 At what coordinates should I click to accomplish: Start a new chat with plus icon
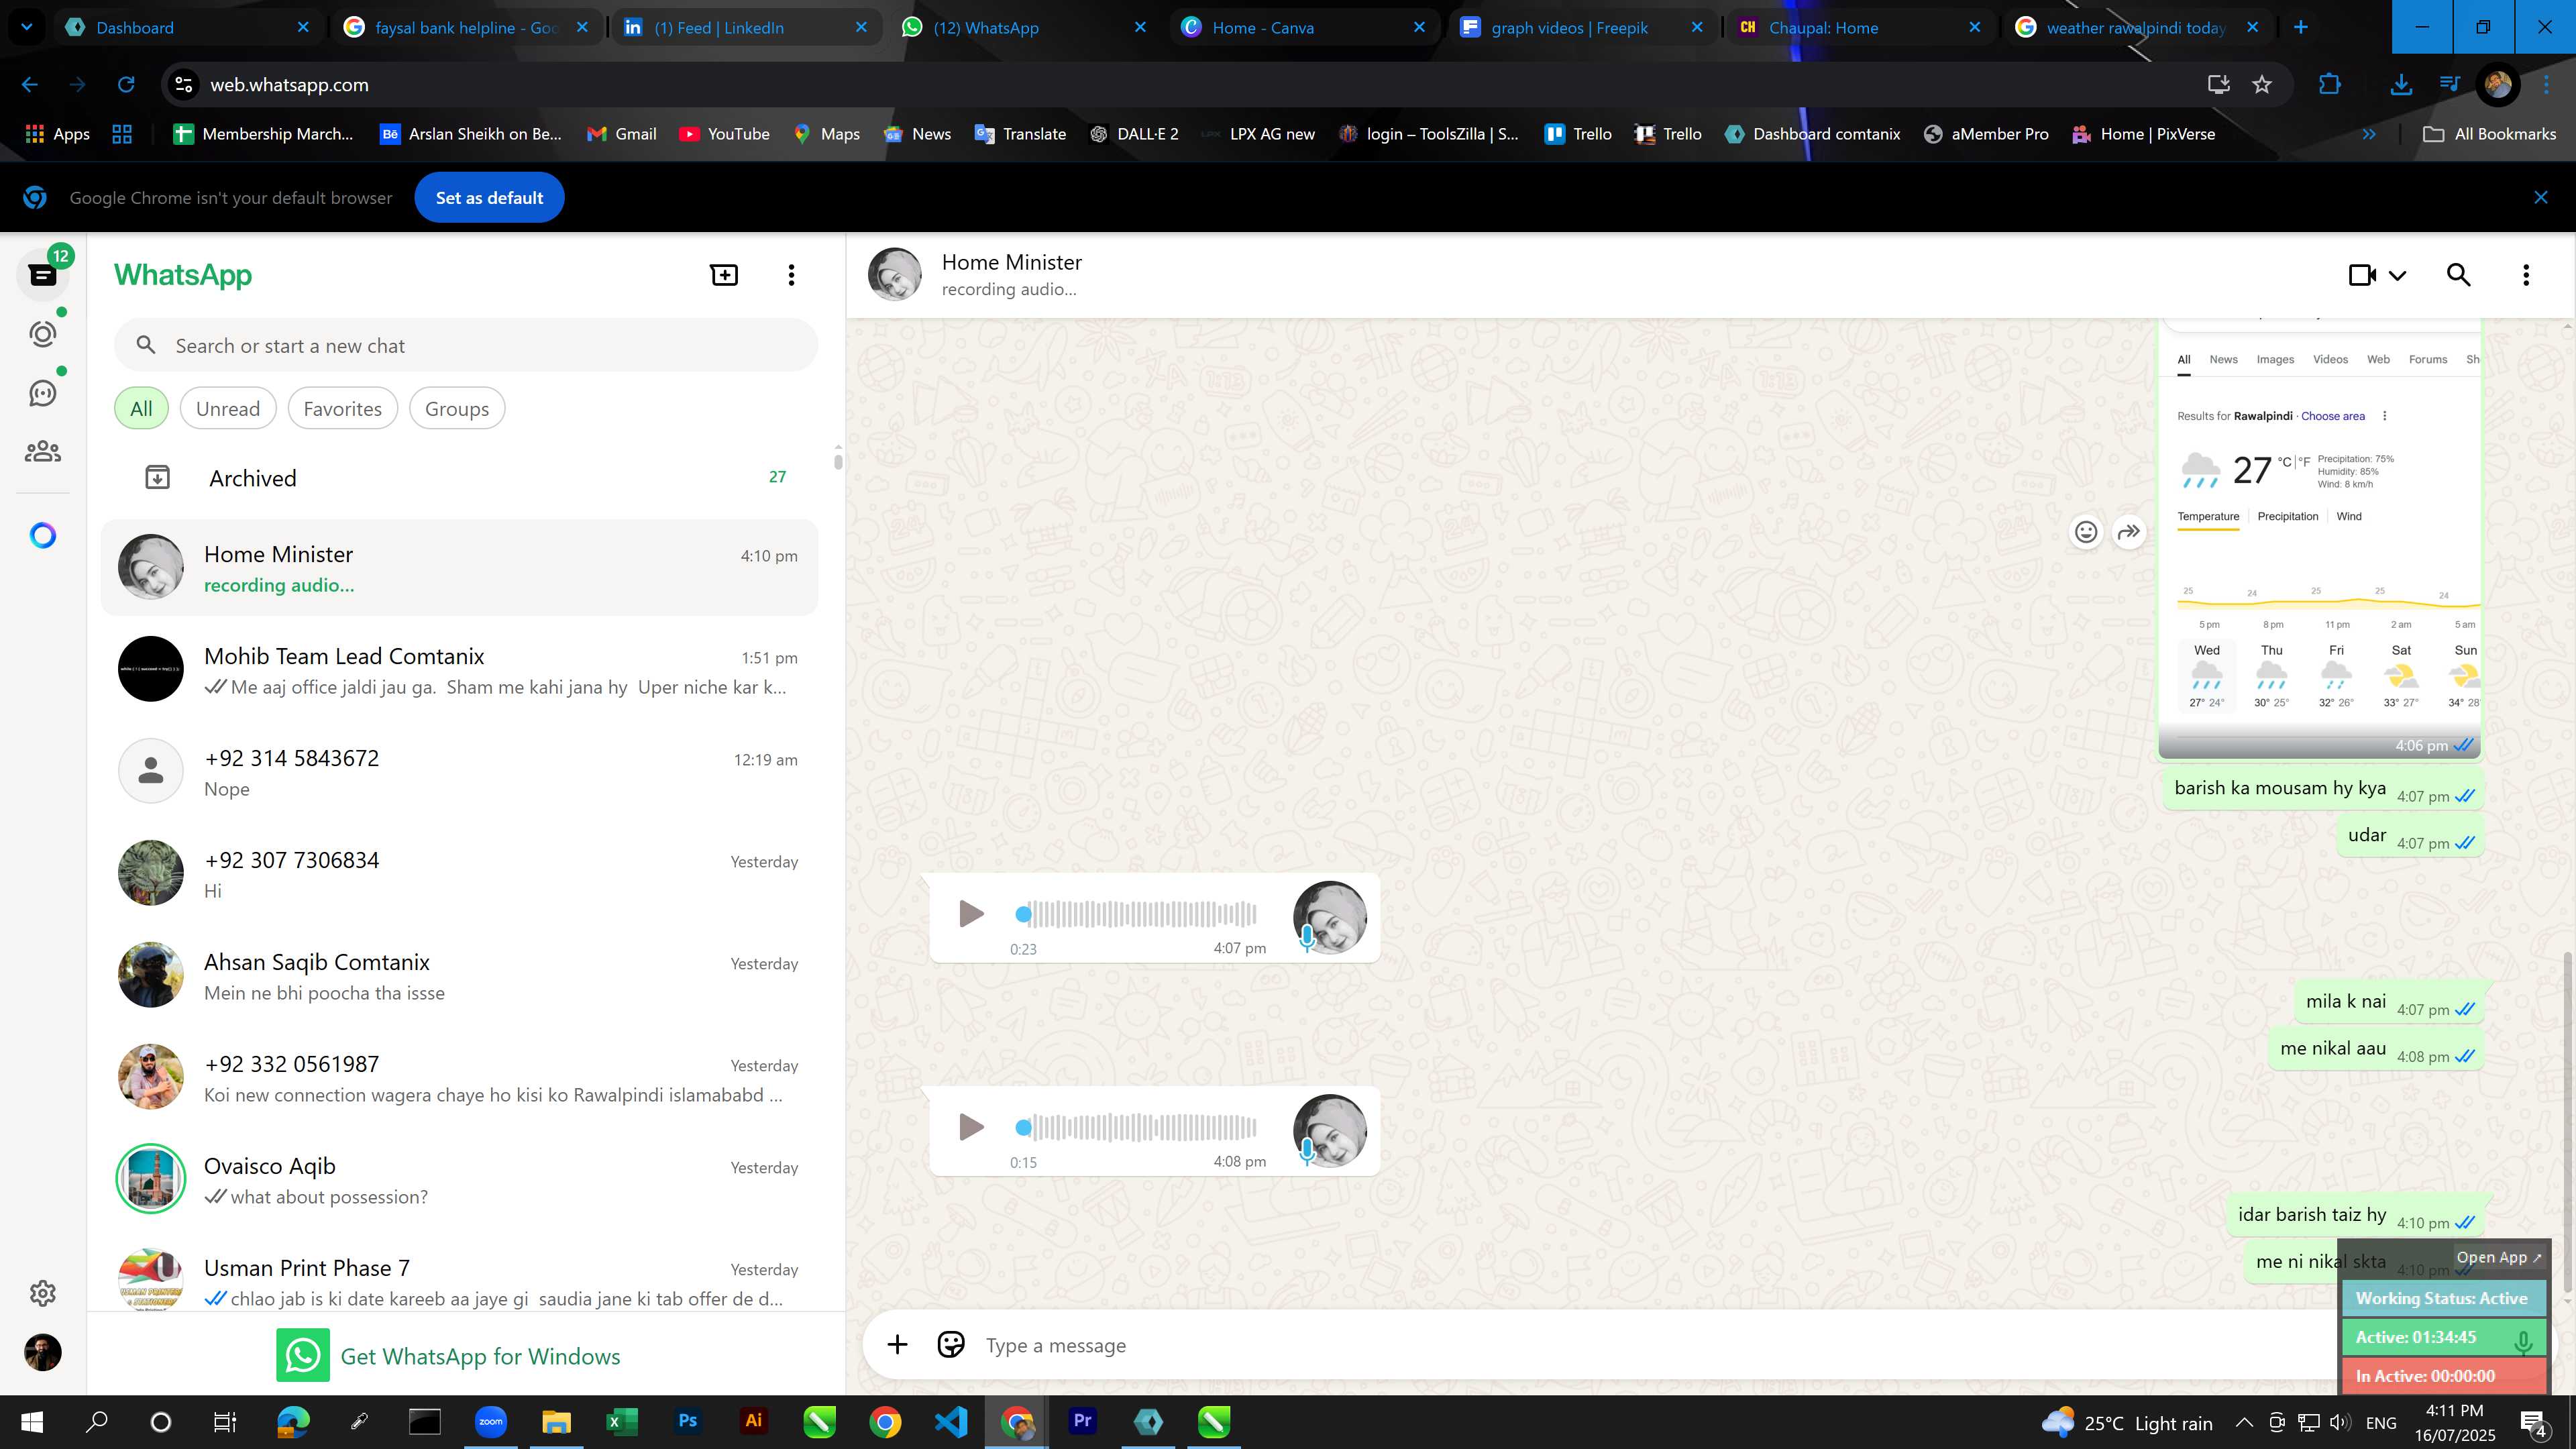click(724, 275)
